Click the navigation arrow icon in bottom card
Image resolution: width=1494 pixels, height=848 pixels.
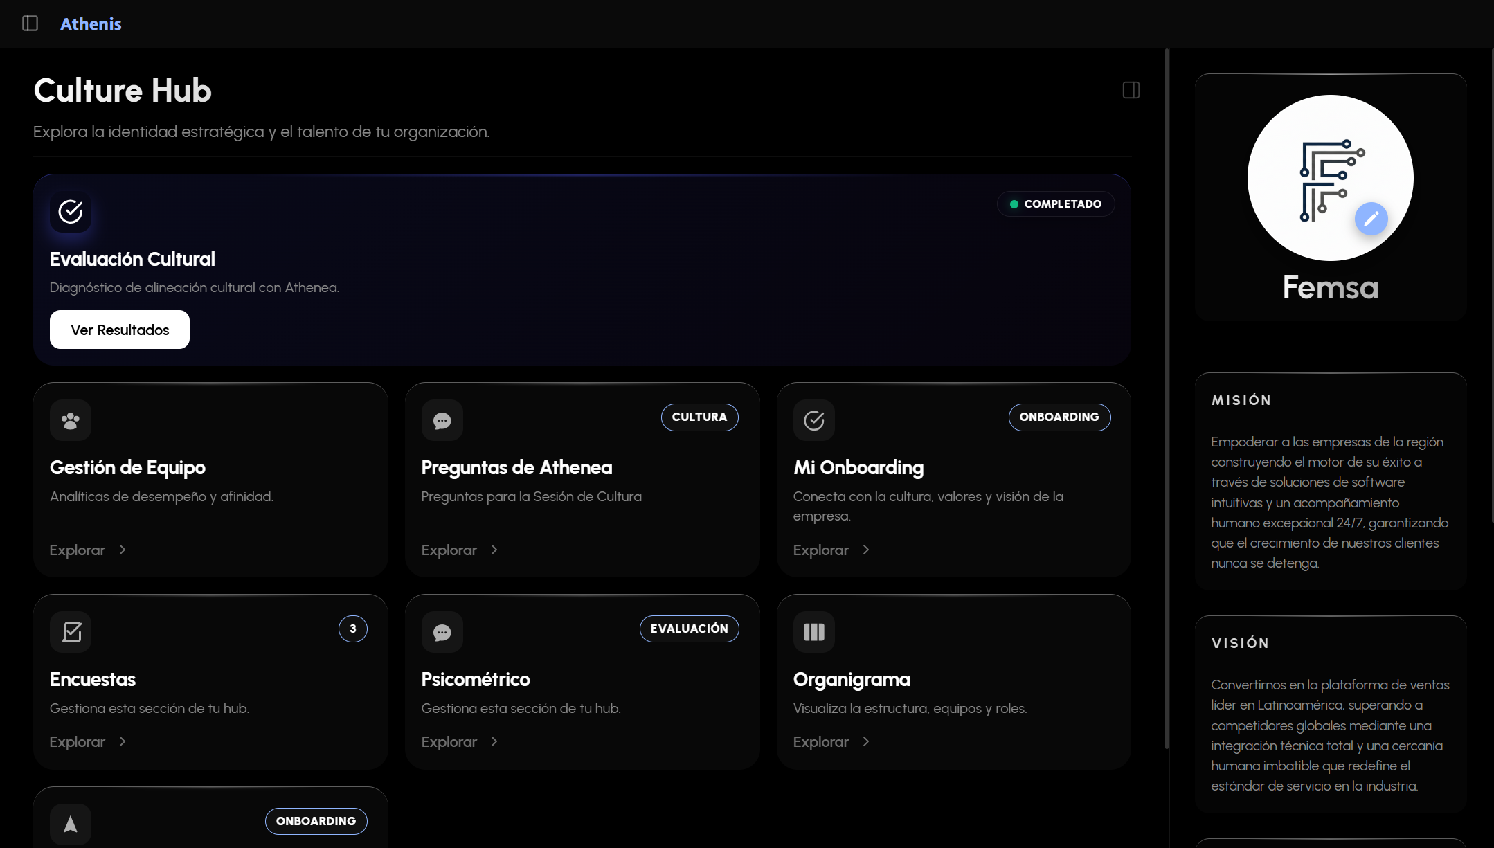click(71, 824)
